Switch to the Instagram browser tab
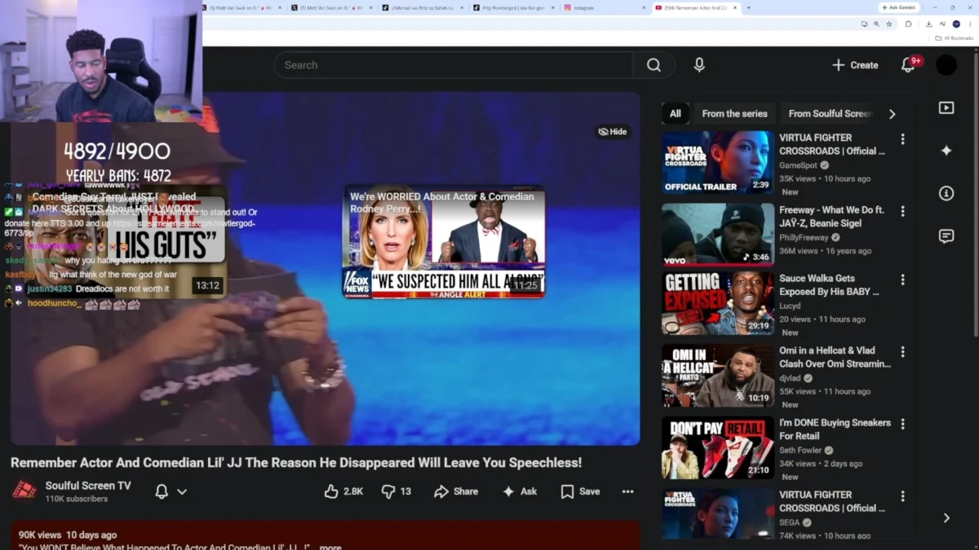This screenshot has width=979, height=550. 602,7
